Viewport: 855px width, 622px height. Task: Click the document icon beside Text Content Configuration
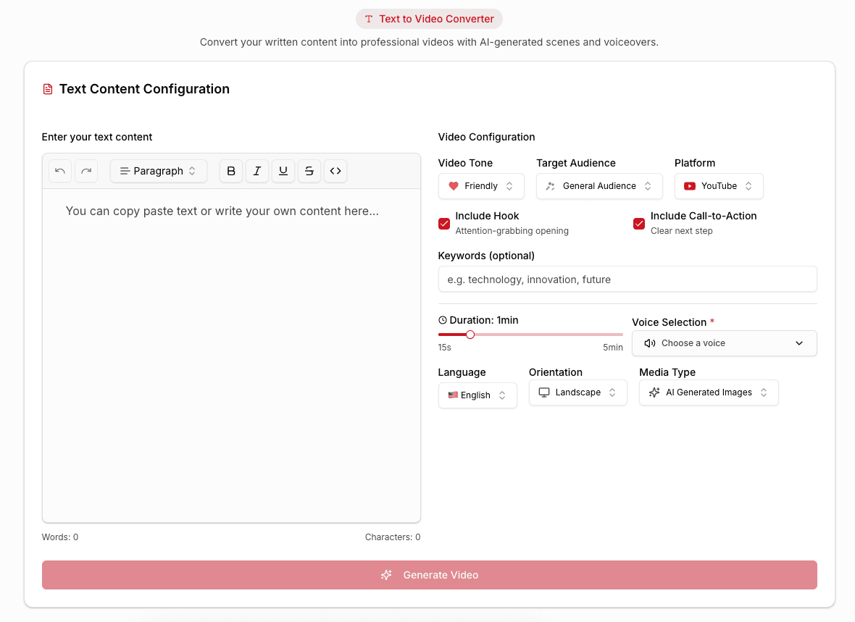tap(48, 89)
